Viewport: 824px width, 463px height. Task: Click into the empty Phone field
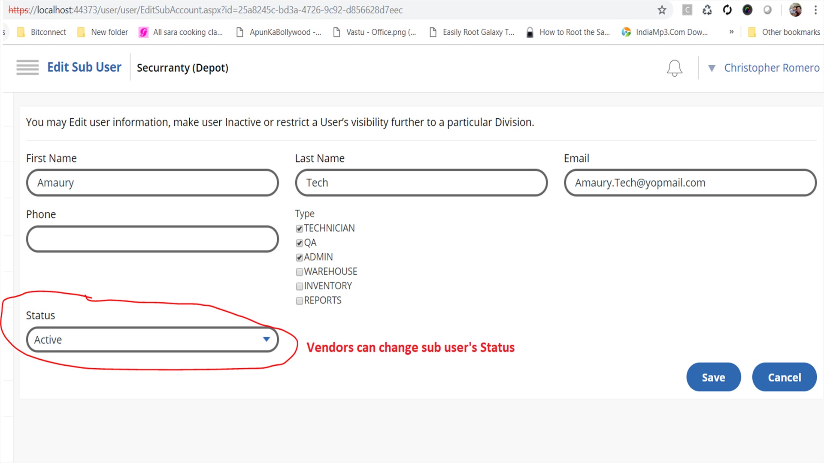tap(152, 239)
